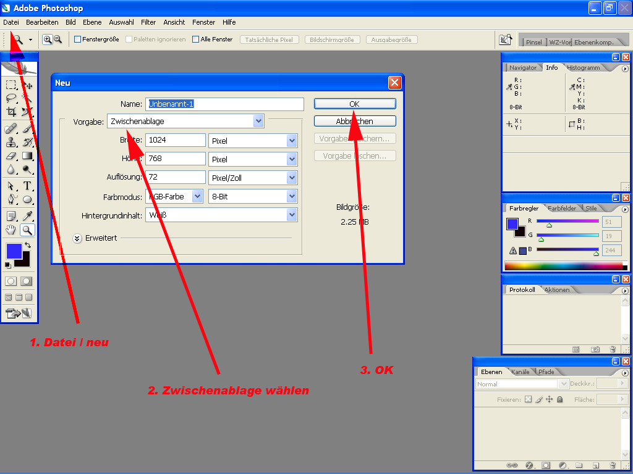Select the Slice tool

click(27, 112)
